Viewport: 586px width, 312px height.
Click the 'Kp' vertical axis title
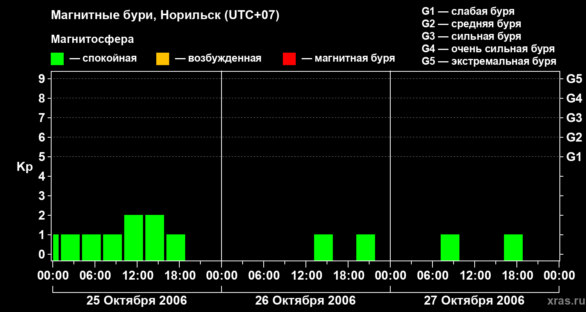click(25, 167)
